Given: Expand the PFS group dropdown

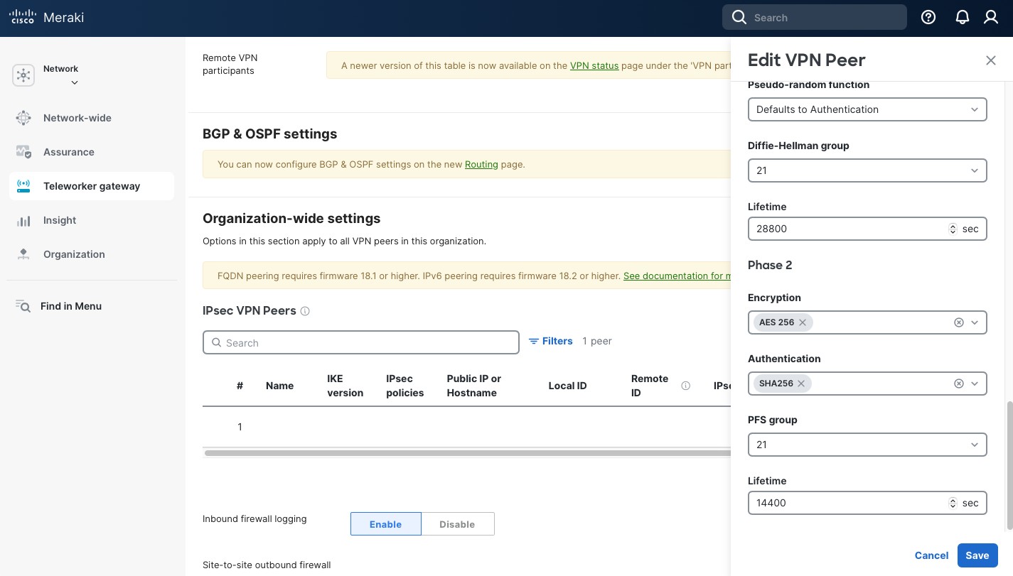Looking at the screenshot, I should 867,445.
